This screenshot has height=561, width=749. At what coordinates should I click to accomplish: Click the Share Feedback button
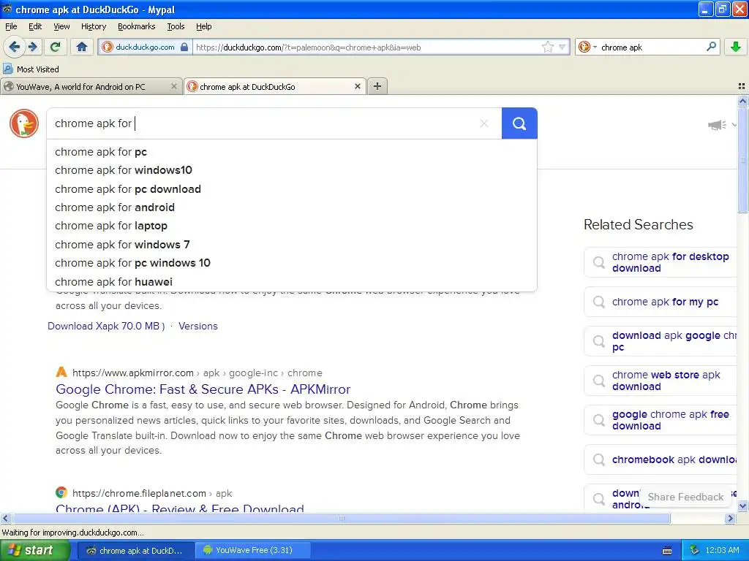[x=685, y=497]
